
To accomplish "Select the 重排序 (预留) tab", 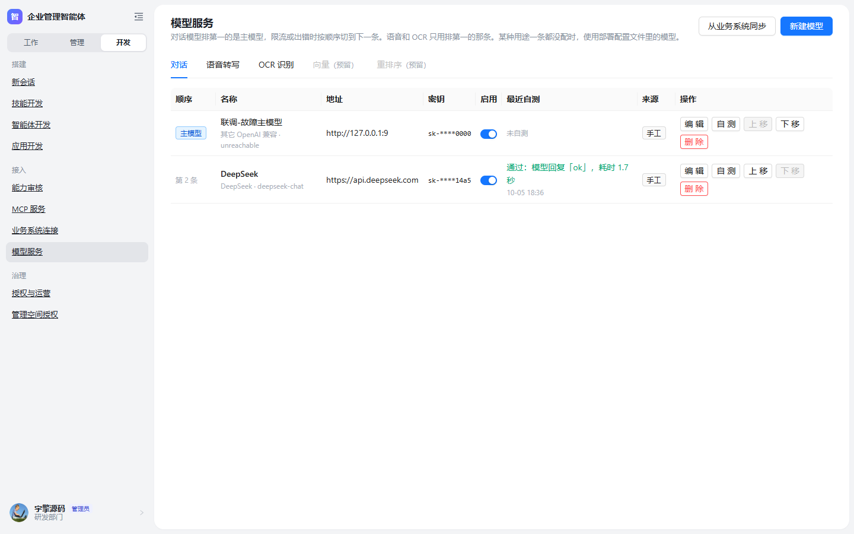I will point(401,65).
